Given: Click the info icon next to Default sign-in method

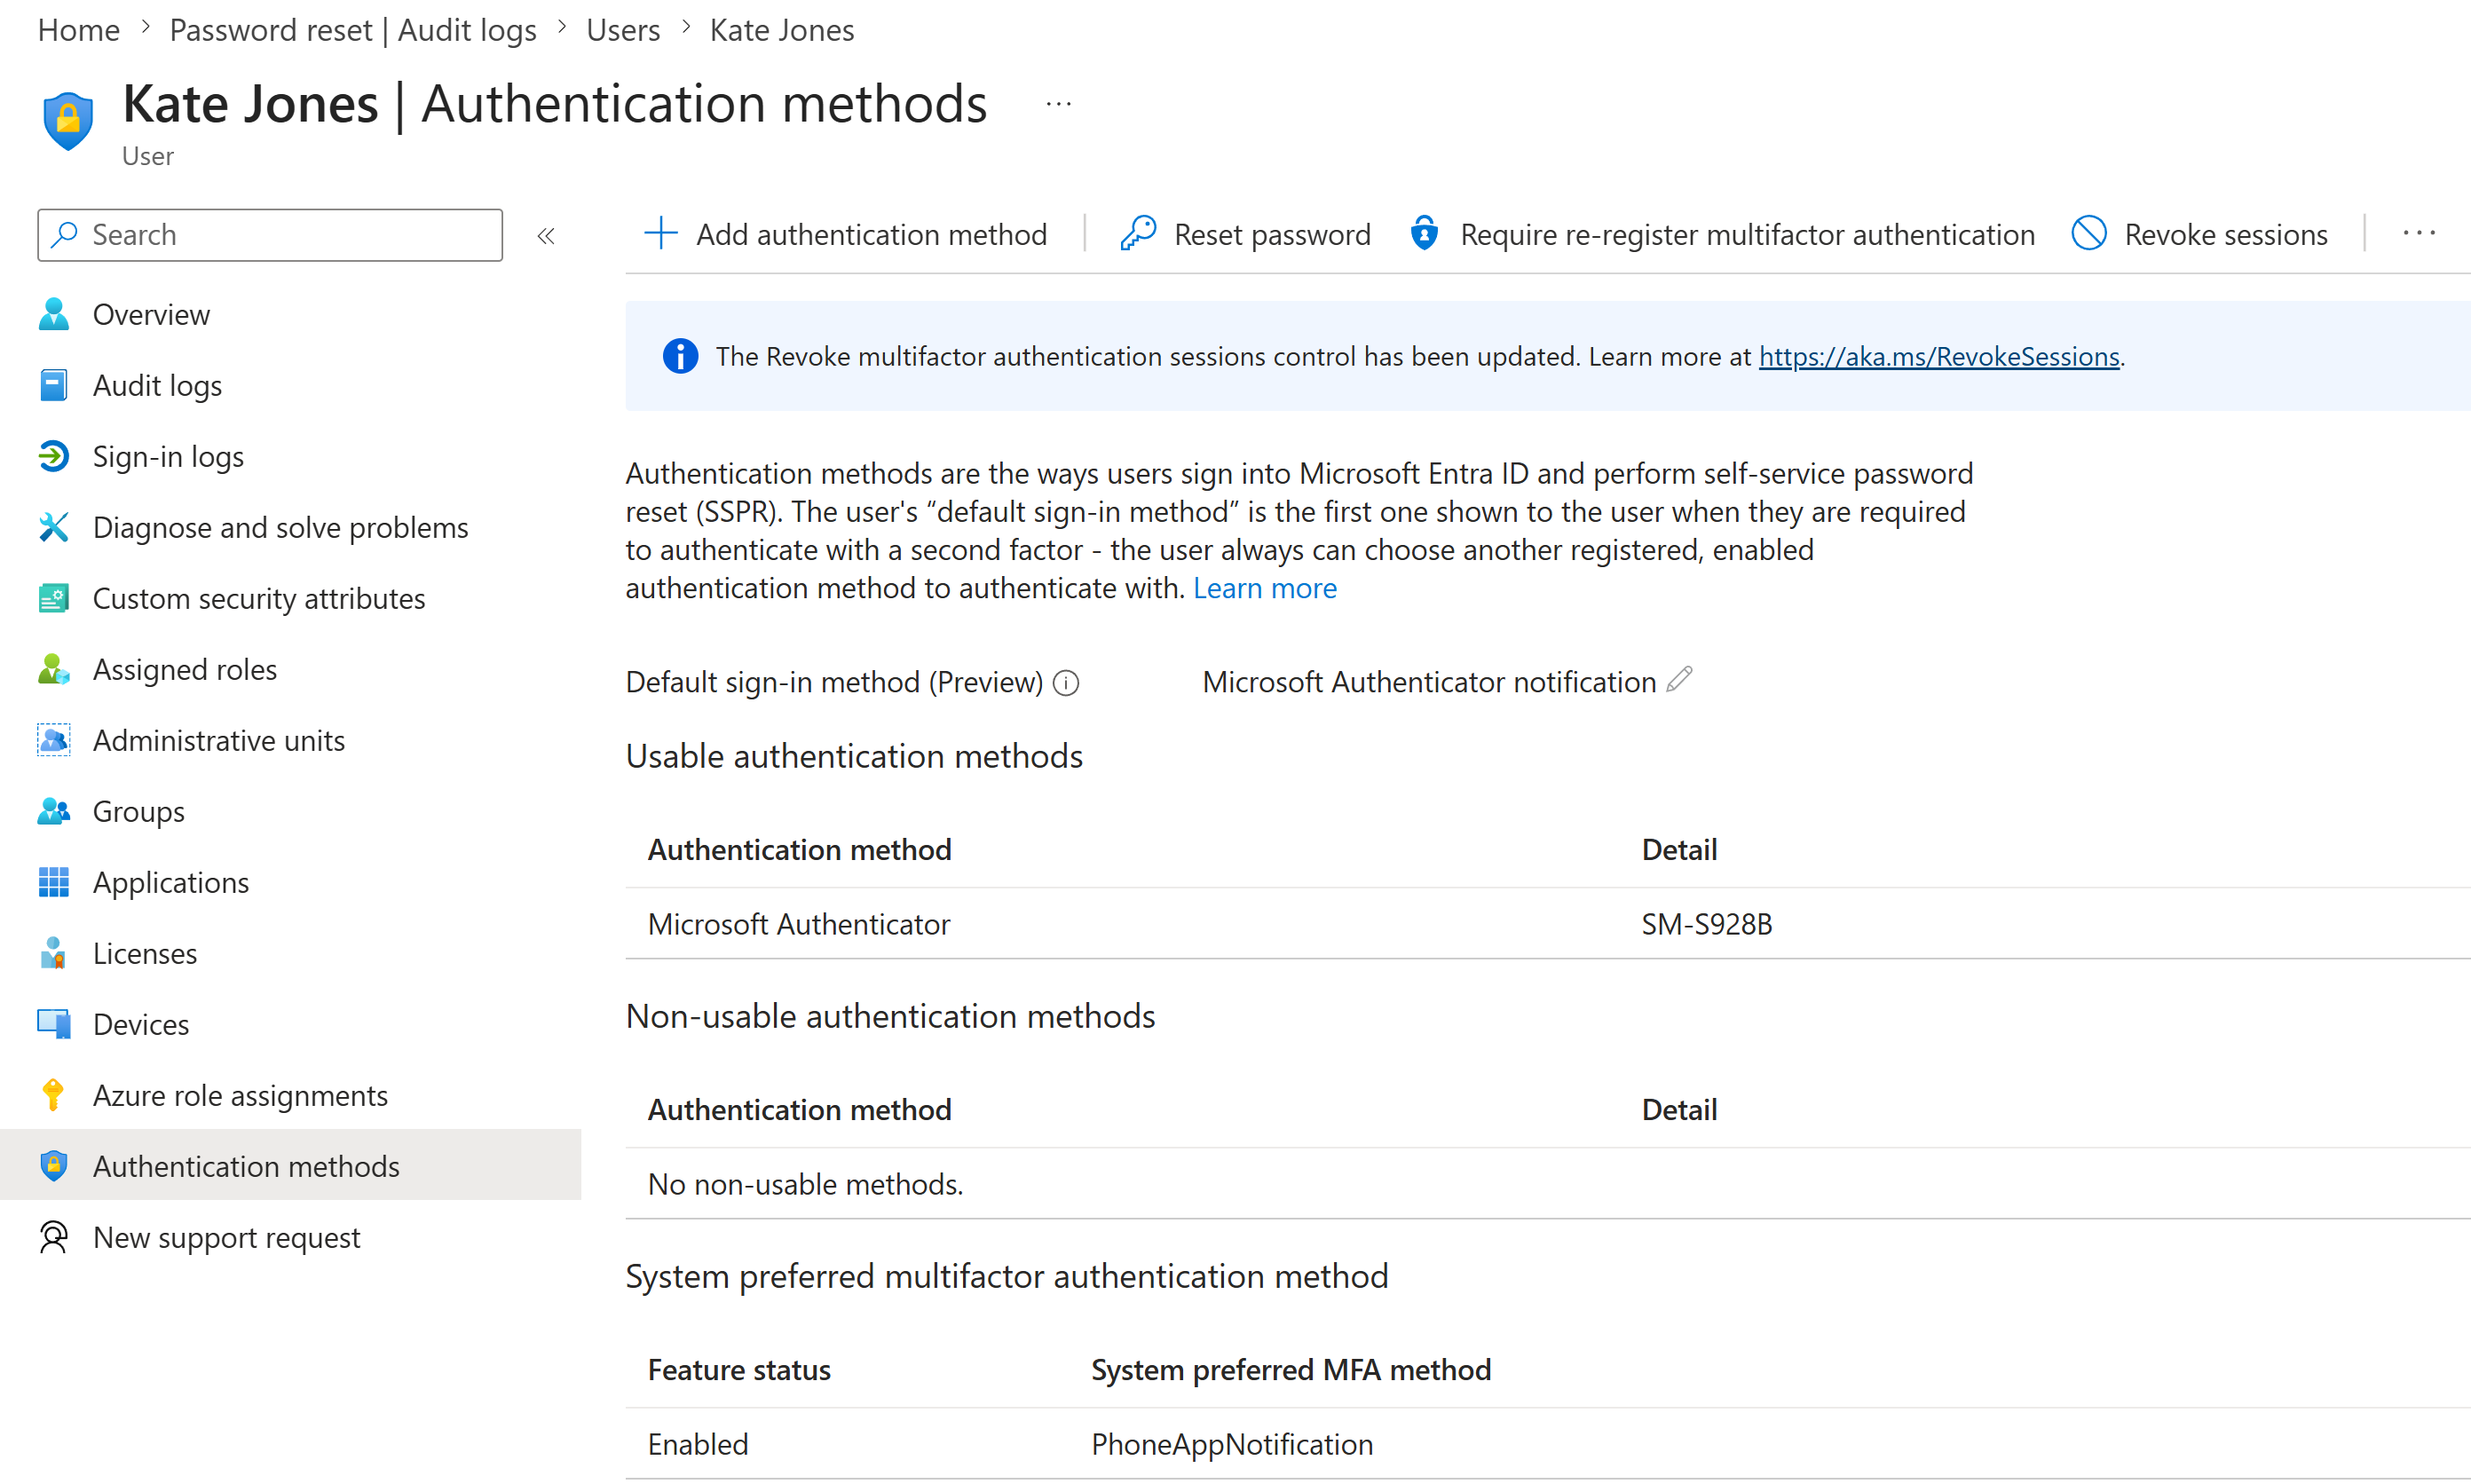Looking at the screenshot, I should (1066, 683).
